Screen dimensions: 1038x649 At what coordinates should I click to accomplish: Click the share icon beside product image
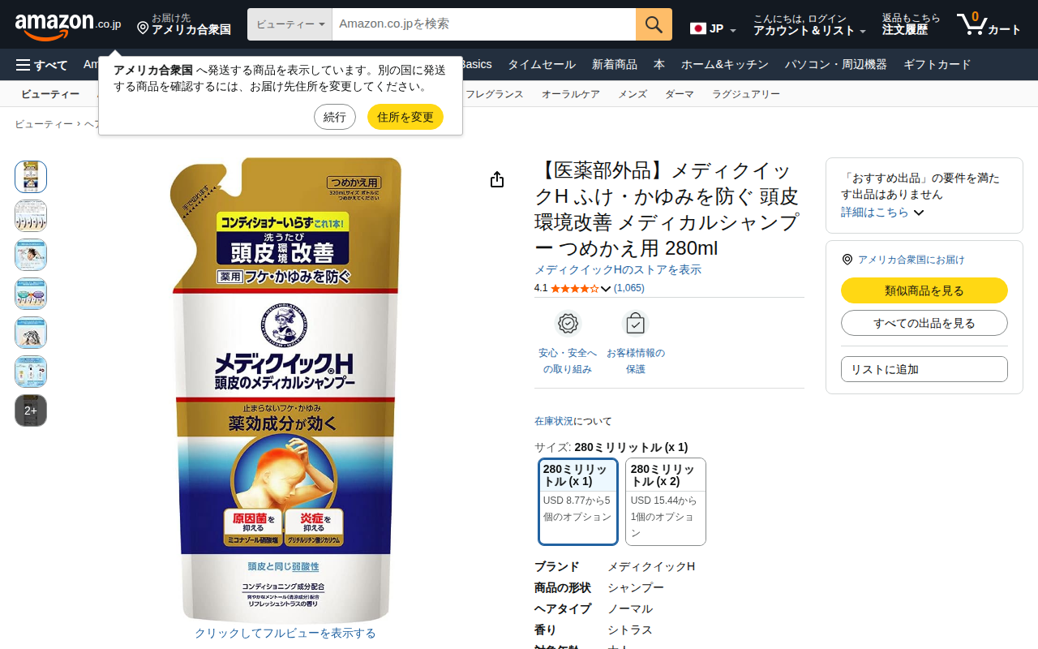point(497,180)
